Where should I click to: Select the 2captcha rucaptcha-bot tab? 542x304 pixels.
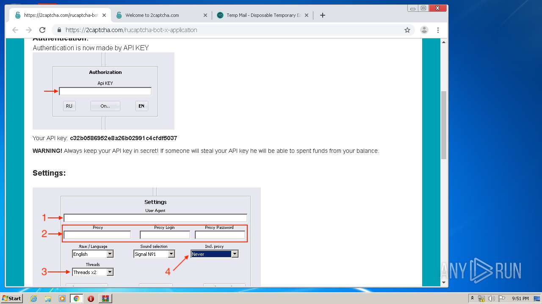(61, 15)
